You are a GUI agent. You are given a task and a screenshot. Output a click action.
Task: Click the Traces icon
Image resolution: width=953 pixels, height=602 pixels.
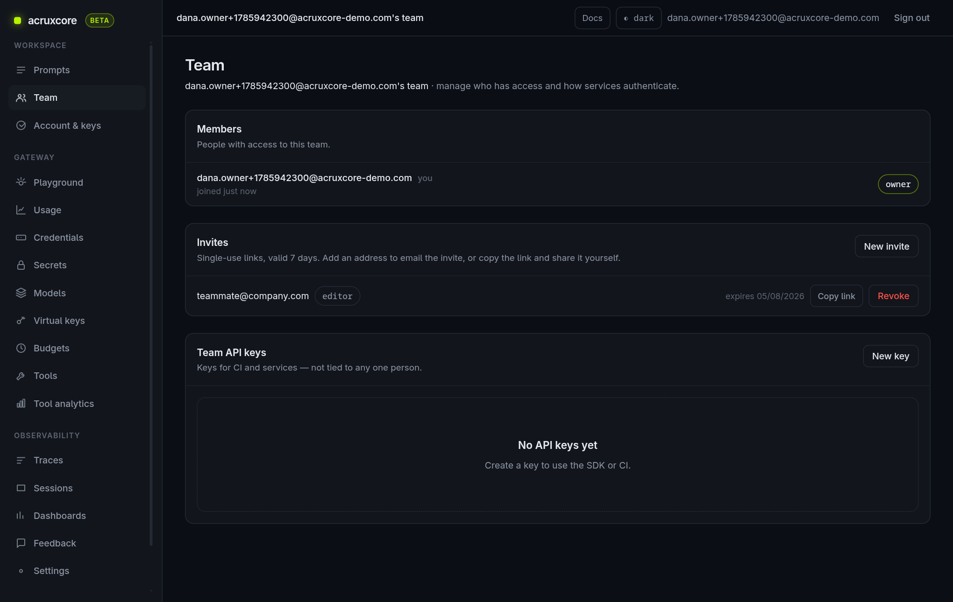tap(21, 460)
